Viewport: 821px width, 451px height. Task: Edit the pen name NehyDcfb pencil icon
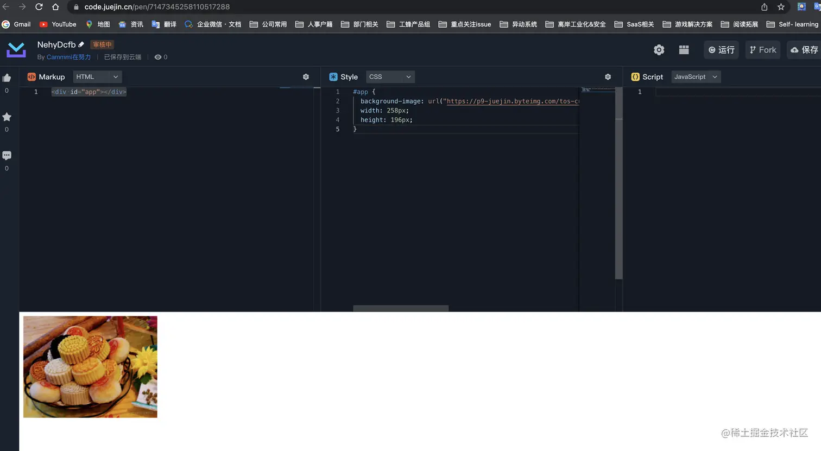81,45
